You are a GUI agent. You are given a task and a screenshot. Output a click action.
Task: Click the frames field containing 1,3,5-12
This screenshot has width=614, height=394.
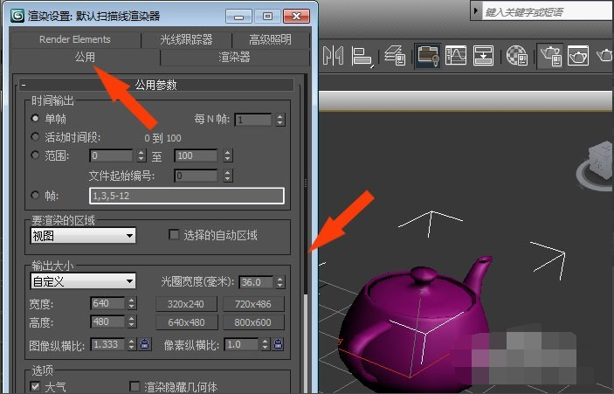(187, 196)
